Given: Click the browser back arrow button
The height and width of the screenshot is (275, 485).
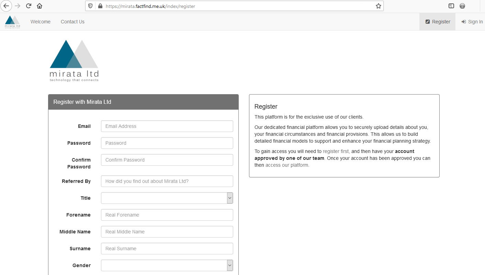Looking at the screenshot, I should [x=6, y=6].
